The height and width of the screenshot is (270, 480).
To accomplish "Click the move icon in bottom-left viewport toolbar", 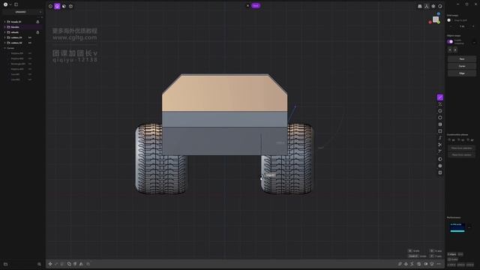I will [x=50, y=264].
